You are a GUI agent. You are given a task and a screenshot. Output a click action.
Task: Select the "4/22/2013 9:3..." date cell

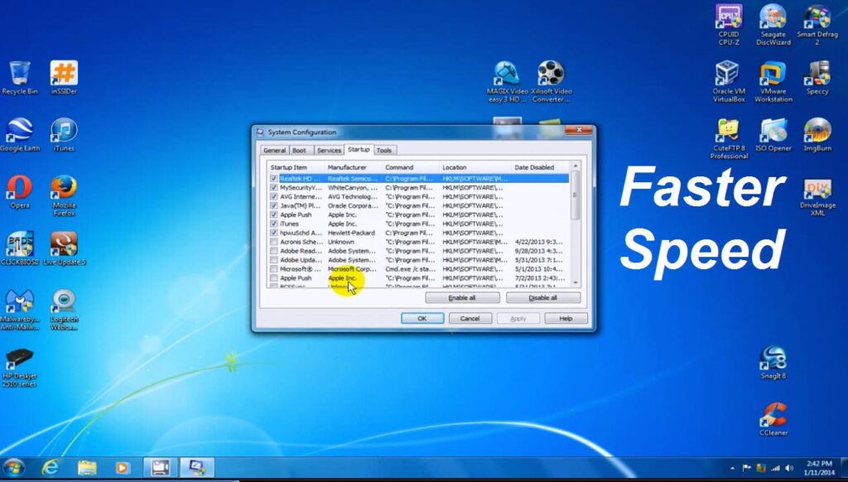coord(538,242)
